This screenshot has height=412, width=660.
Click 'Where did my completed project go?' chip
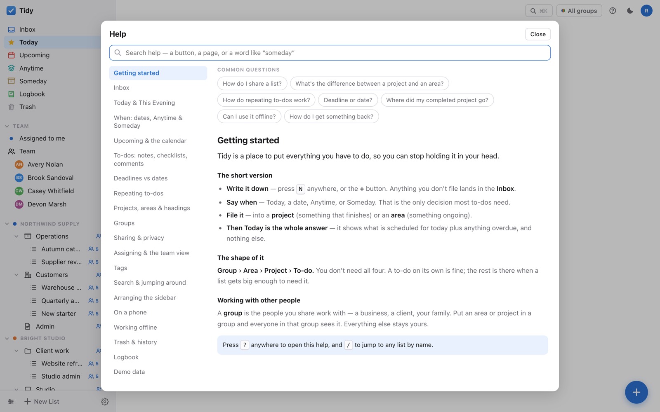pyautogui.click(x=437, y=100)
